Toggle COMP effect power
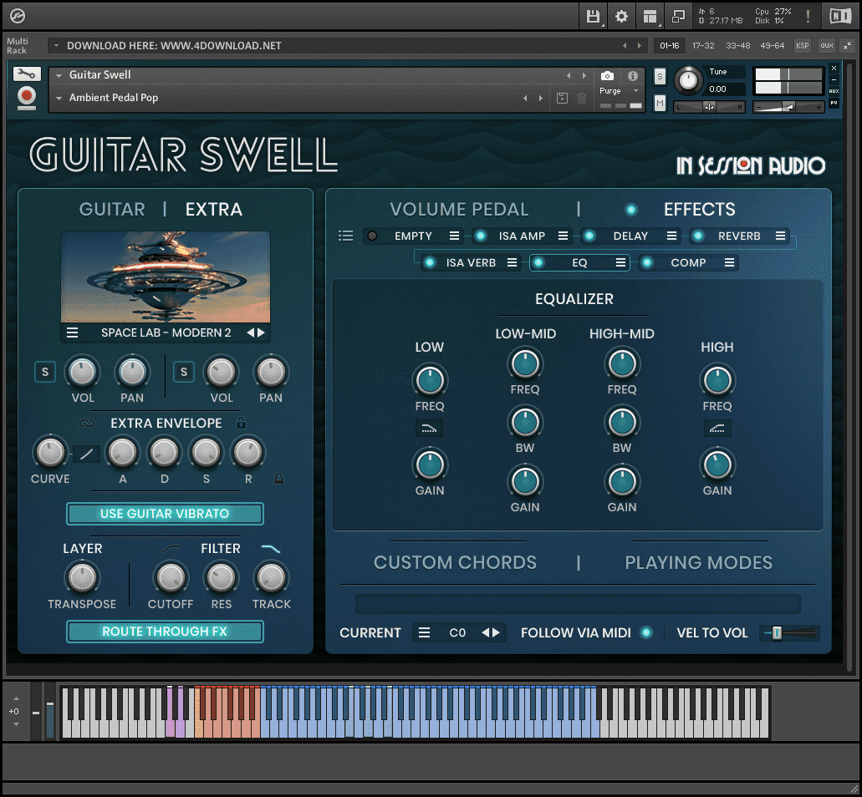Viewport: 862px width, 797px height. click(647, 263)
